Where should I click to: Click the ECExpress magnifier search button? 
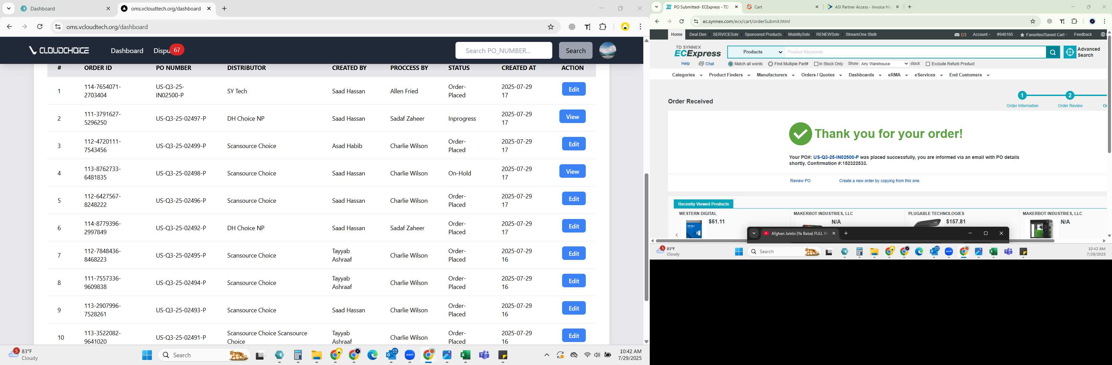click(x=1052, y=52)
